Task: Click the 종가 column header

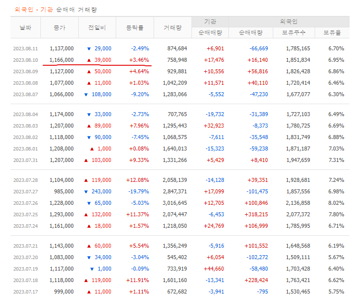Action: click(59, 27)
